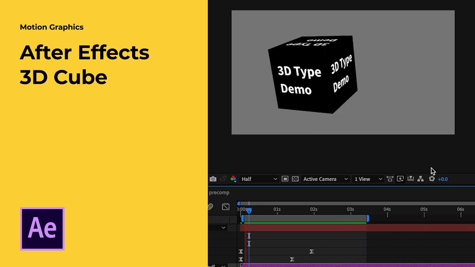Click the Fast Previews lightning icon

[400, 179]
